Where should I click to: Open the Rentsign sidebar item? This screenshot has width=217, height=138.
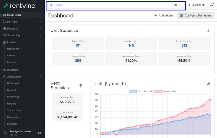point(12,70)
